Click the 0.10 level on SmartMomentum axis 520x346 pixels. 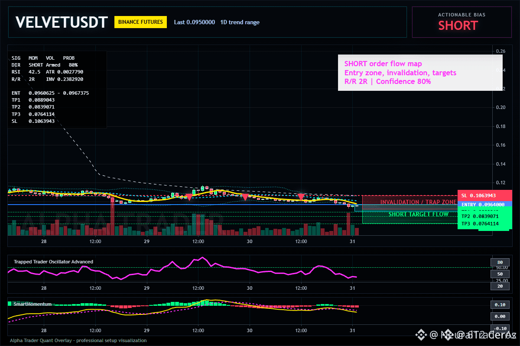500,304
